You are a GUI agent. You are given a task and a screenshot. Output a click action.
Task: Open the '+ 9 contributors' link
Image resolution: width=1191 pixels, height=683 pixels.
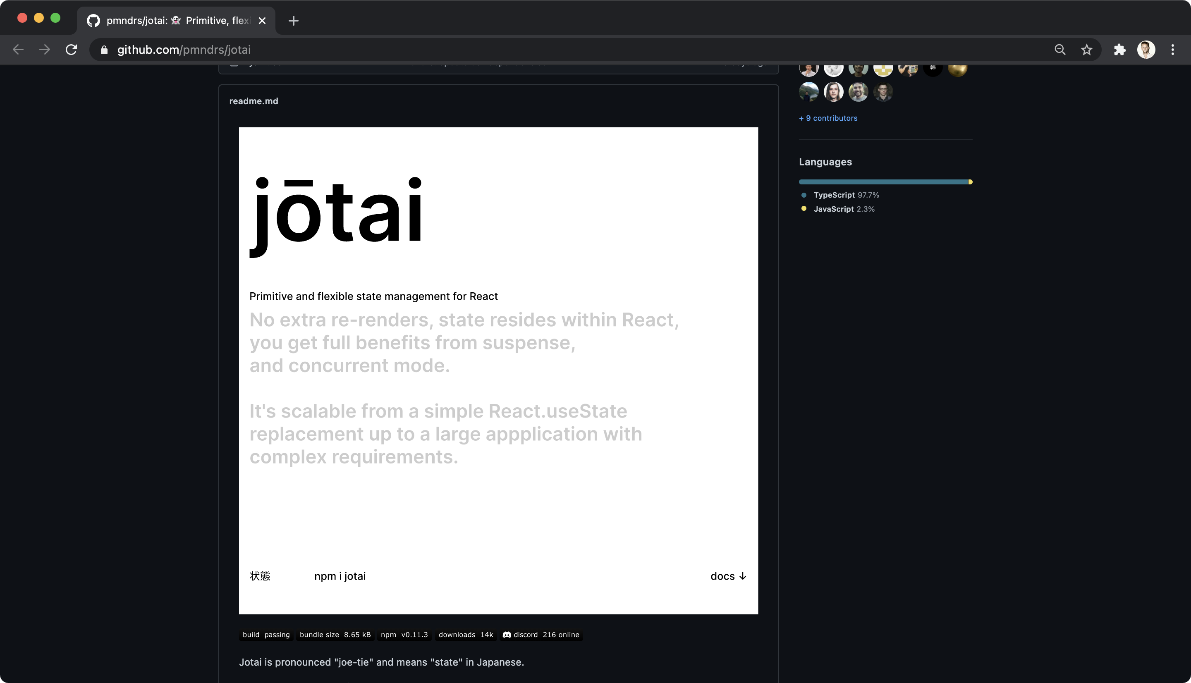828,118
